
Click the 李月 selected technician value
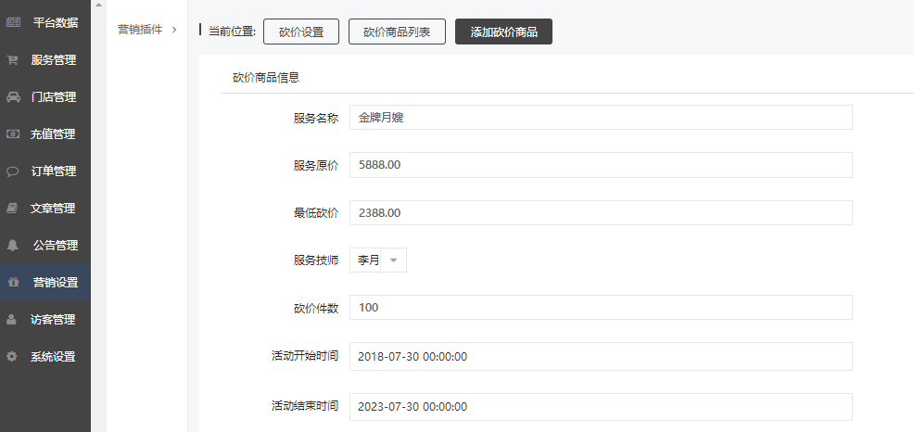coord(368,260)
